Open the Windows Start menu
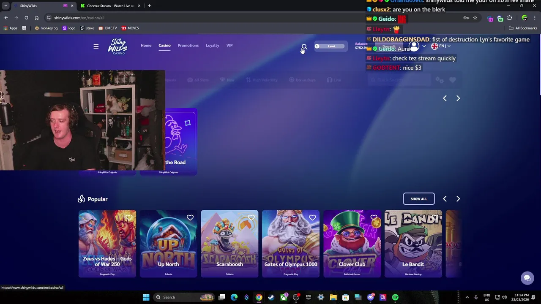541x304 pixels. tap(146, 297)
